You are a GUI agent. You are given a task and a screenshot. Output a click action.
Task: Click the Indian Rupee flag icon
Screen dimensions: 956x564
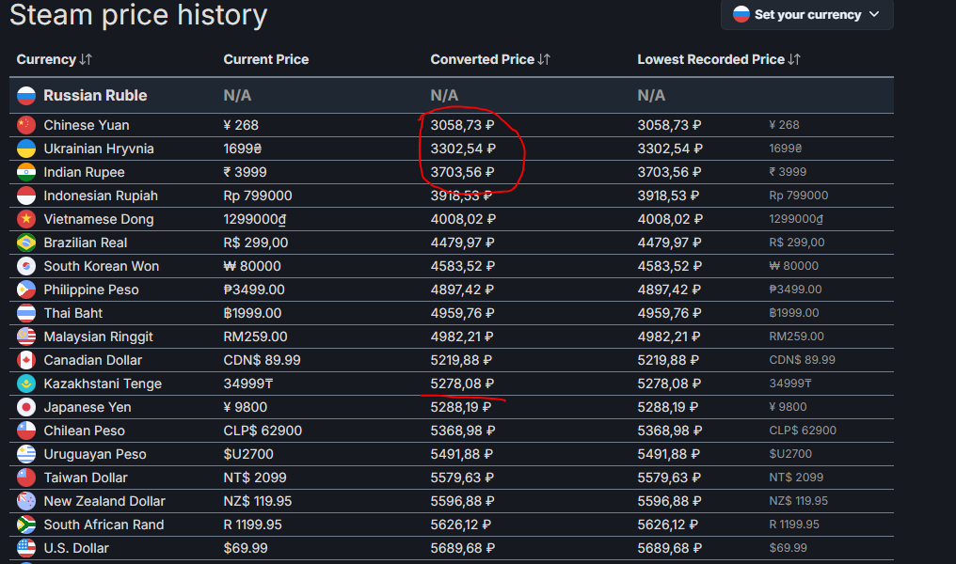point(26,172)
